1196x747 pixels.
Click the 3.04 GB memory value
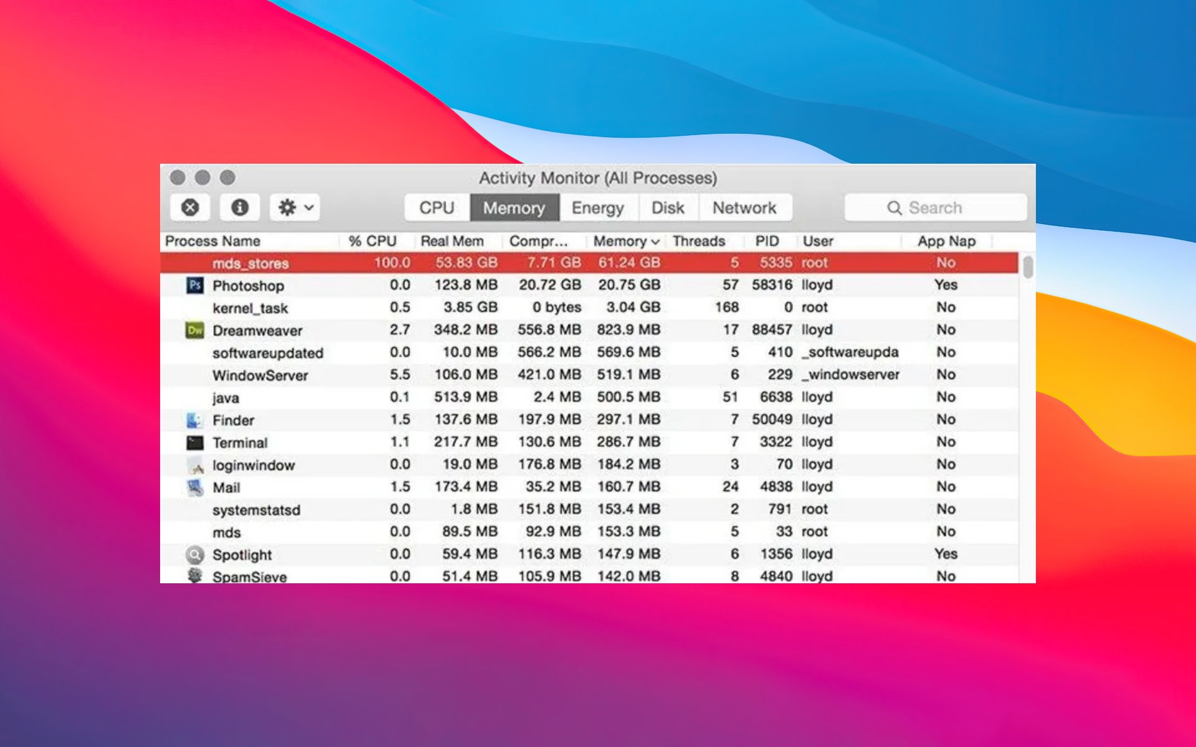(633, 307)
